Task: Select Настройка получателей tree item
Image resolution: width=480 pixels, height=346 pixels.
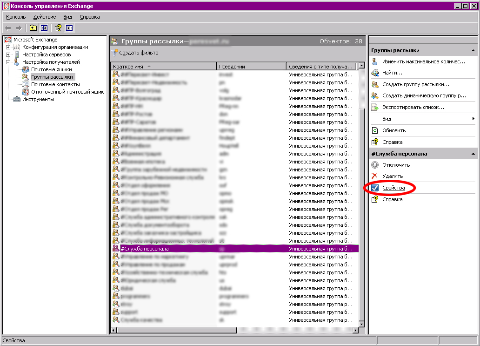Action: click(x=51, y=62)
